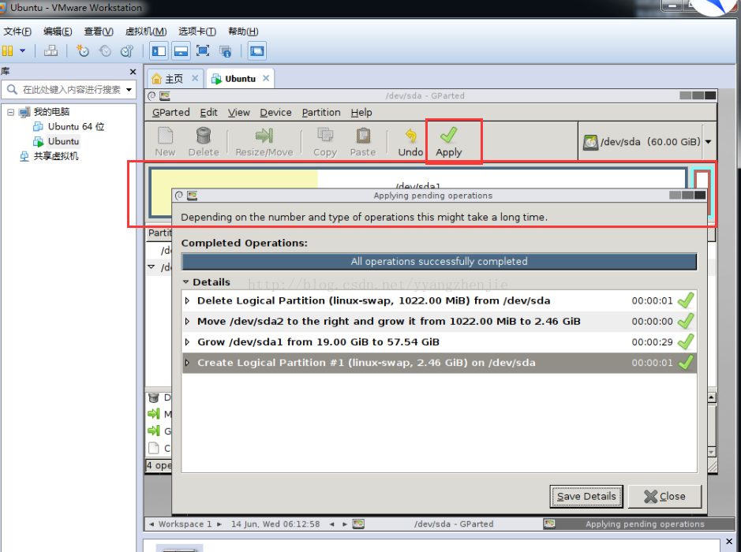The height and width of the screenshot is (552, 741).
Task: Expand Create Logical Partition operation details
Action: click(x=188, y=363)
